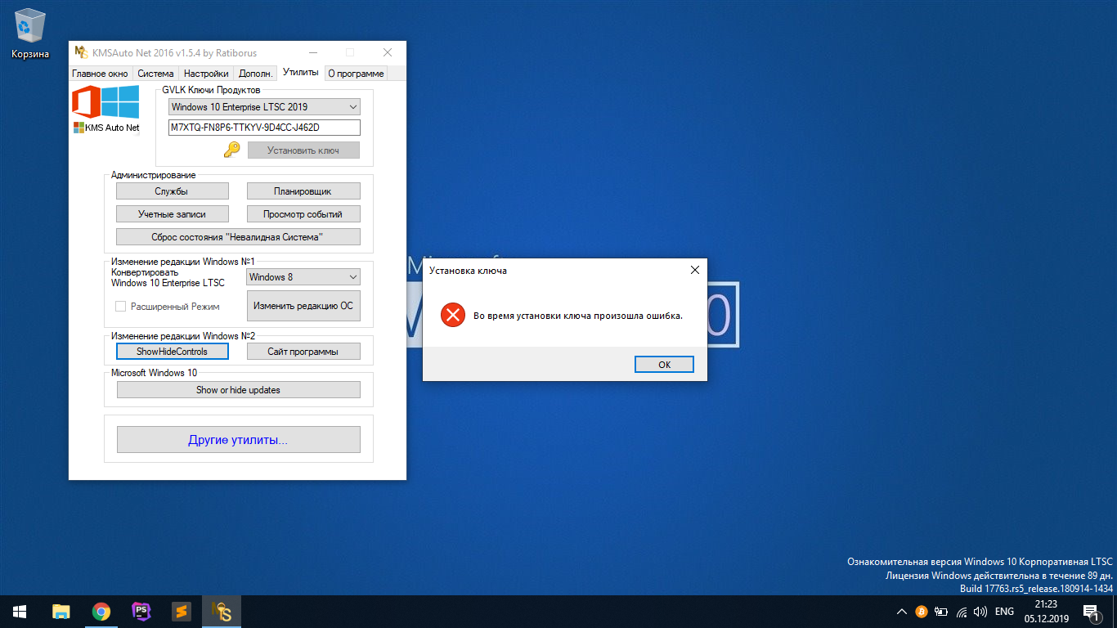Image resolution: width=1117 pixels, height=628 pixels.
Task: Open the volume control in the tray
Action: (x=980, y=612)
